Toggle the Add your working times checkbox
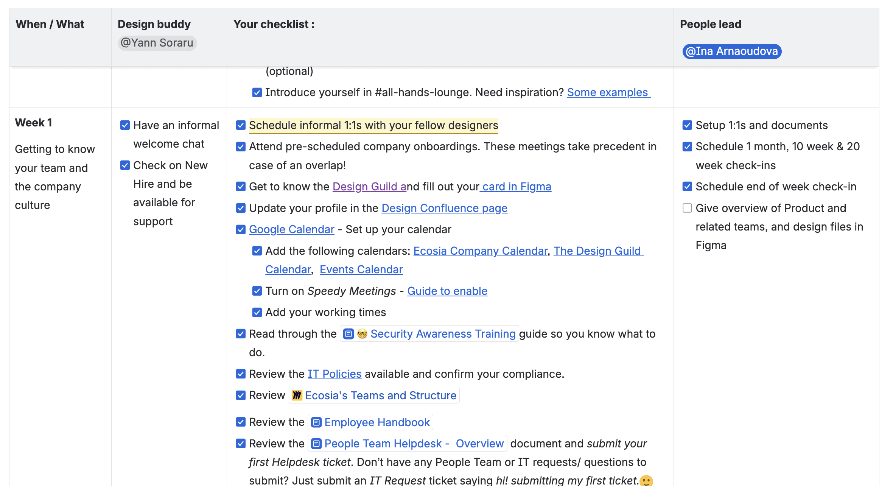The image size is (893, 486). [257, 312]
